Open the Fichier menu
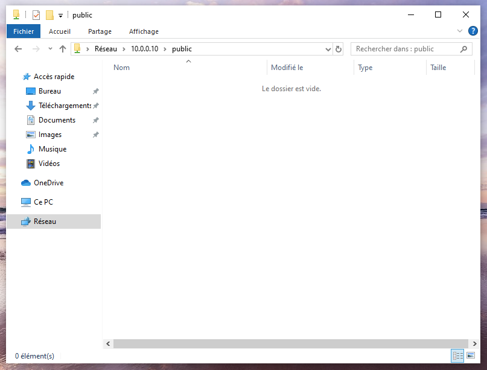The image size is (487, 370). click(24, 31)
